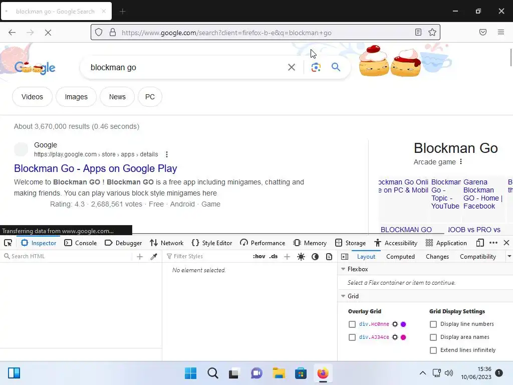Viewport: 513px width, 385px height.
Task: Open the Network tab
Action: 166,243
